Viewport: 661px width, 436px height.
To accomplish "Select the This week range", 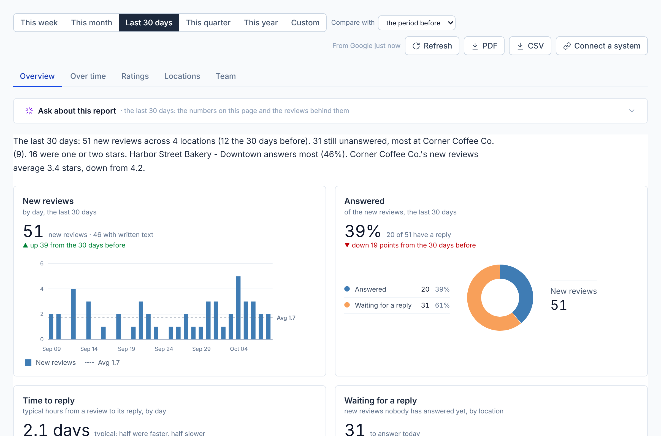I will click(39, 23).
